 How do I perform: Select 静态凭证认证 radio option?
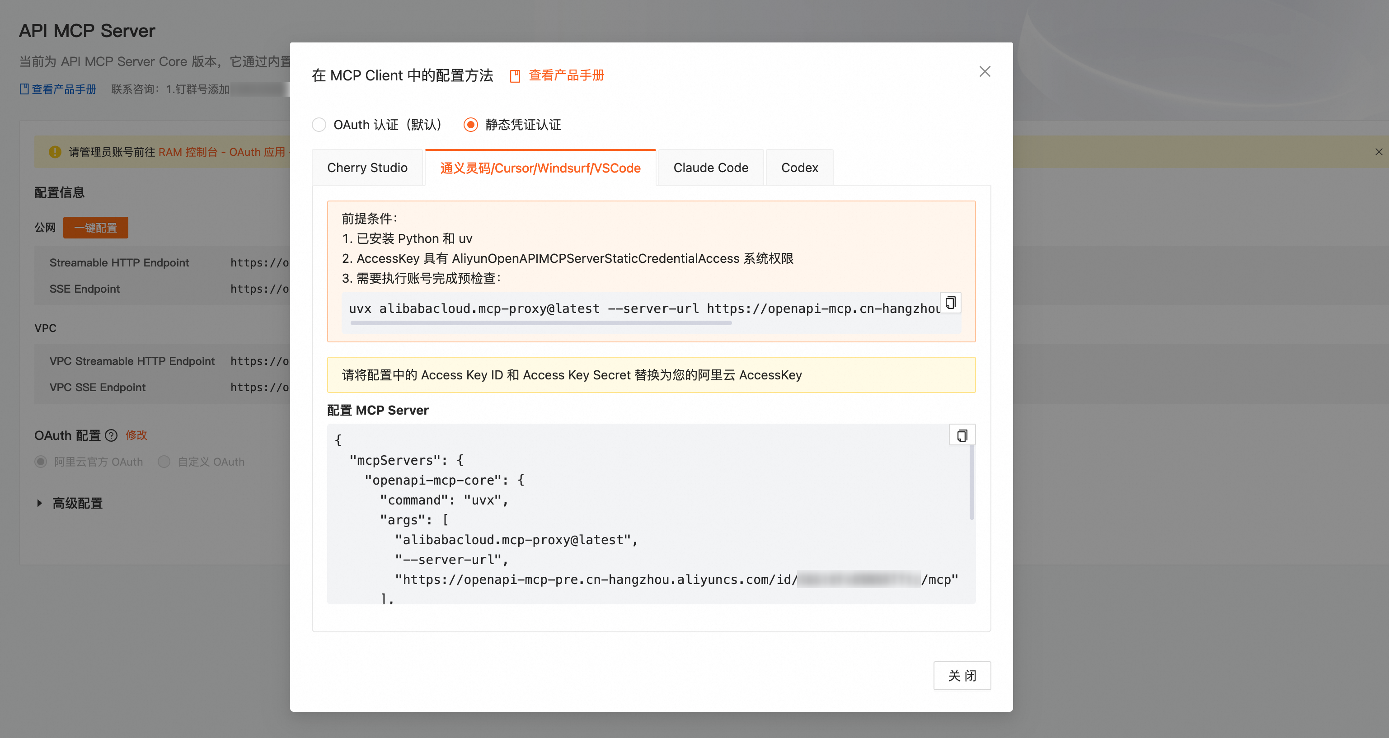click(x=471, y=125)
